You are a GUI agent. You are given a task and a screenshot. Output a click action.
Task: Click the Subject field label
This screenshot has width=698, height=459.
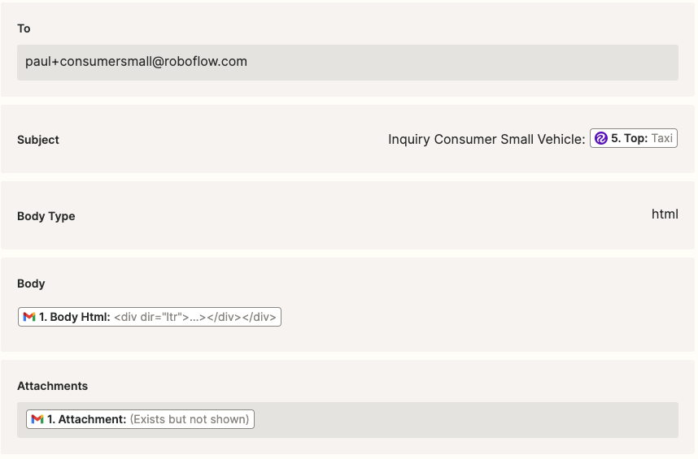(38, 140)
